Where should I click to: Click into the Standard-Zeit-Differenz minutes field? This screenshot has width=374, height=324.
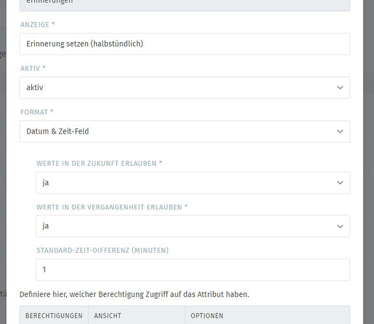click(x=193, y=270)
